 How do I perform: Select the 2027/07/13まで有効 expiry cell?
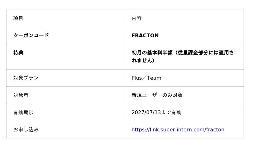pos(184,112)
